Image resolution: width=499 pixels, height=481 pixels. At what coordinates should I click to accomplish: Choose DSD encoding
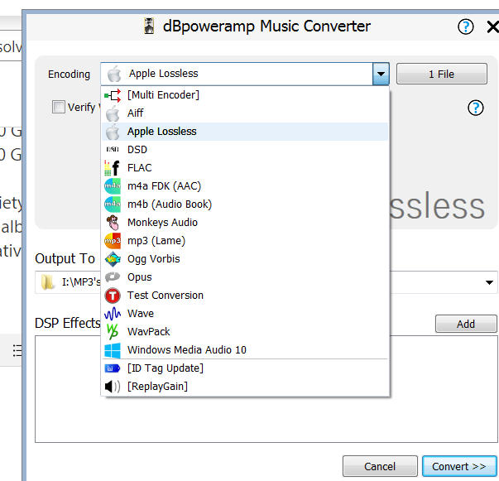[246, 150]
